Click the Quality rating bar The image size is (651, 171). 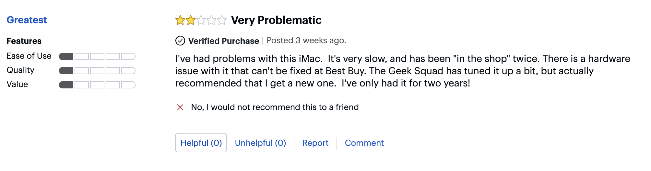[97, 71]
